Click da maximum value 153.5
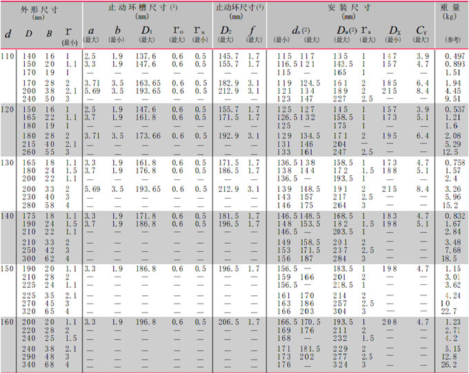Screen dimensions: 469x374 310,224
